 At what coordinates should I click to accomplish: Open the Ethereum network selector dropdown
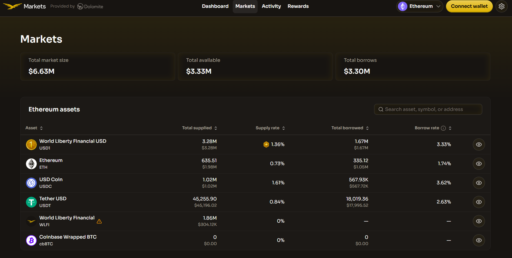tap(419, 6)
